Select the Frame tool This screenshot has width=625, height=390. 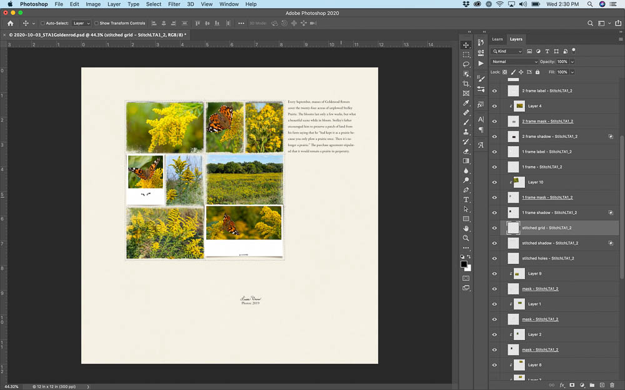[466, 93]
